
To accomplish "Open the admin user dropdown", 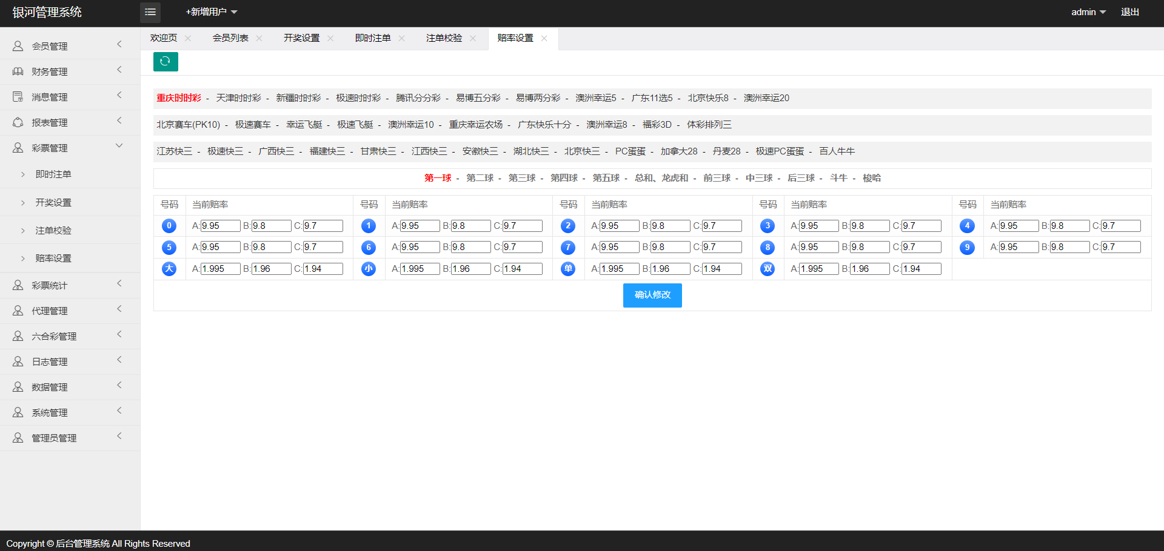I will pyautogui.click(x=1088, y=12).
